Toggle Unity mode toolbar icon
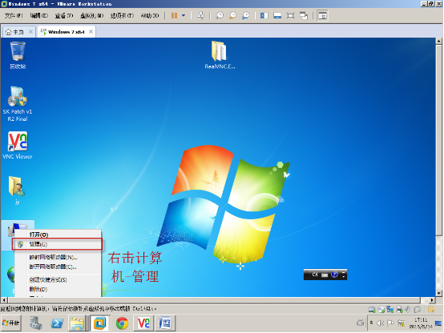This screenshot has width=444, height=333. [304, 15]
